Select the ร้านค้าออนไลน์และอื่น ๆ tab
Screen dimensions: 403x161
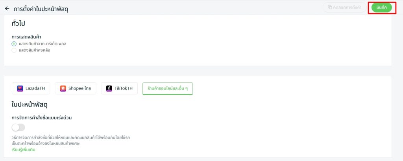(167, 89)
